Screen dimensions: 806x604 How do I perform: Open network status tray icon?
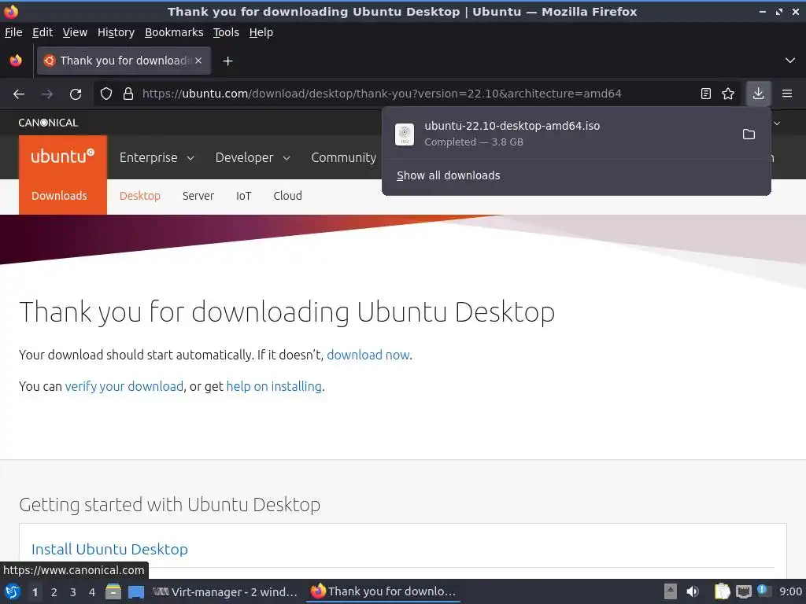(743, 591)
